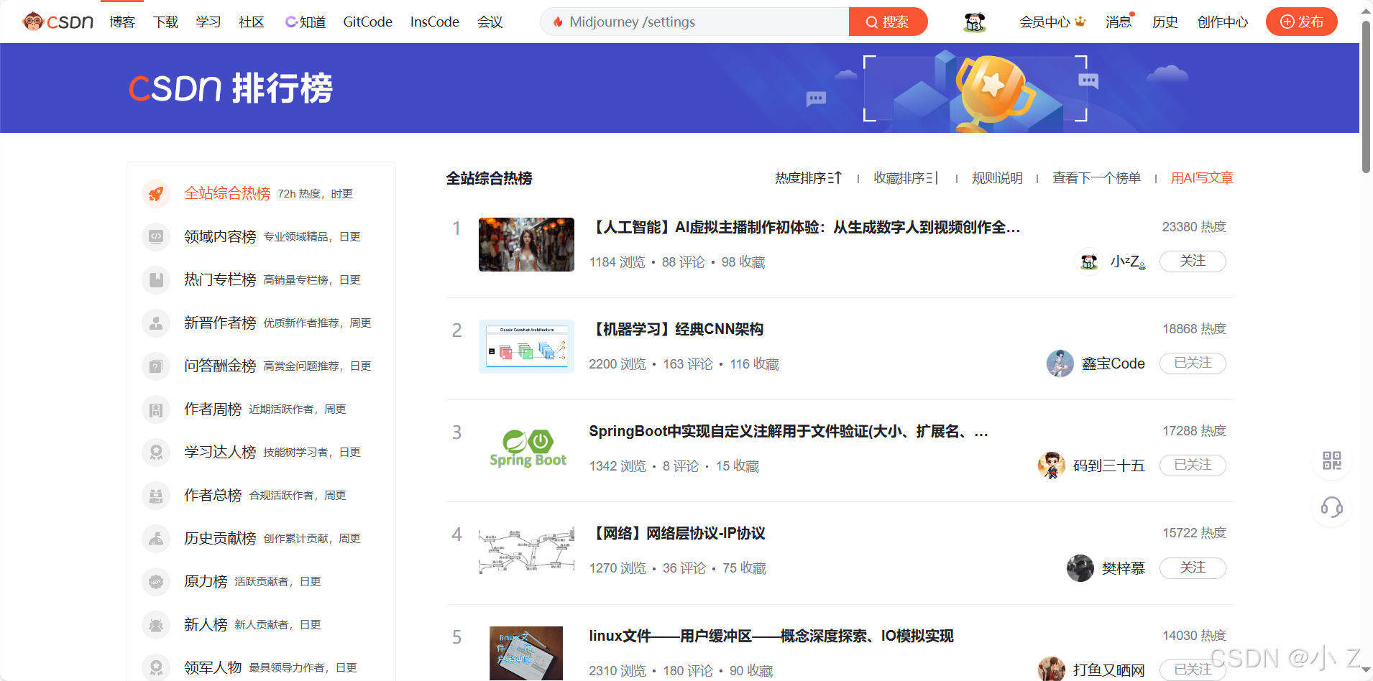
Task: Select the rocket icon beside 全站综合热榜
Action: (156, 193)
